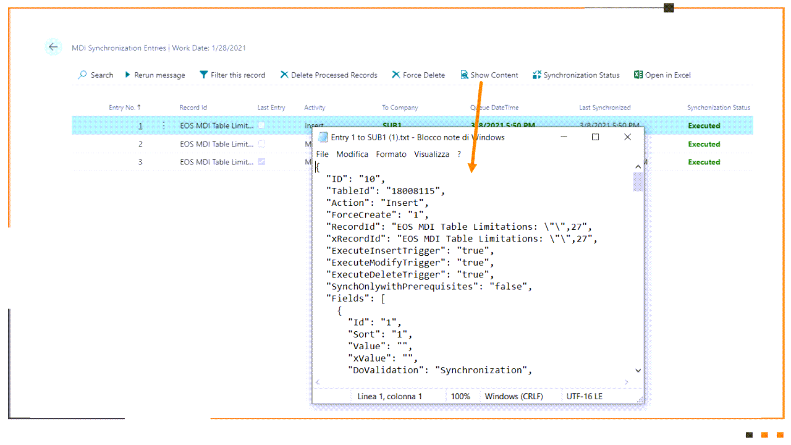
Task: Open entry number 1 link
Action: 140,125
